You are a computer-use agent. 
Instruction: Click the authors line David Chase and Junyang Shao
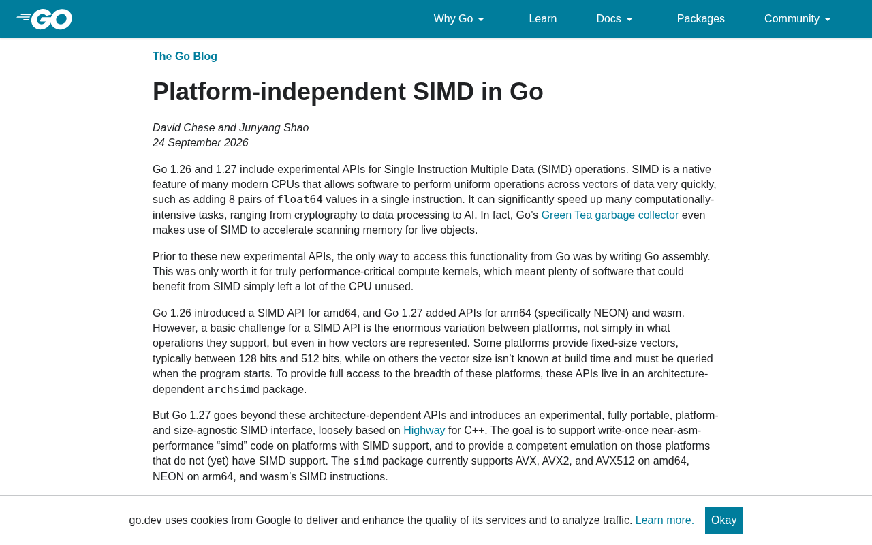231,128
